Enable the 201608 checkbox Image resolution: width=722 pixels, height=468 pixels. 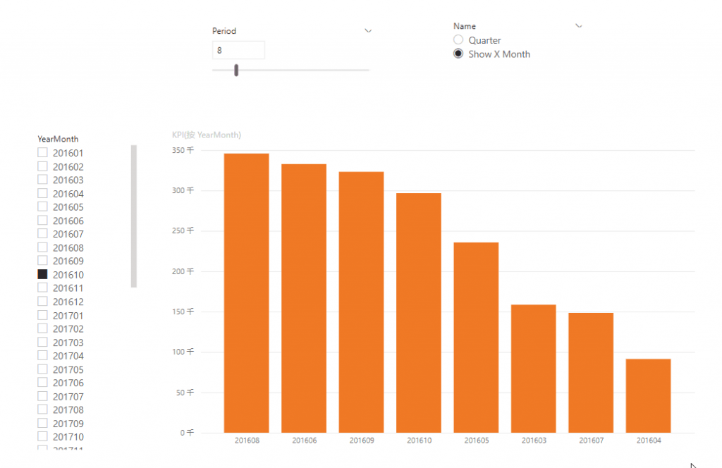click(42, 247)
